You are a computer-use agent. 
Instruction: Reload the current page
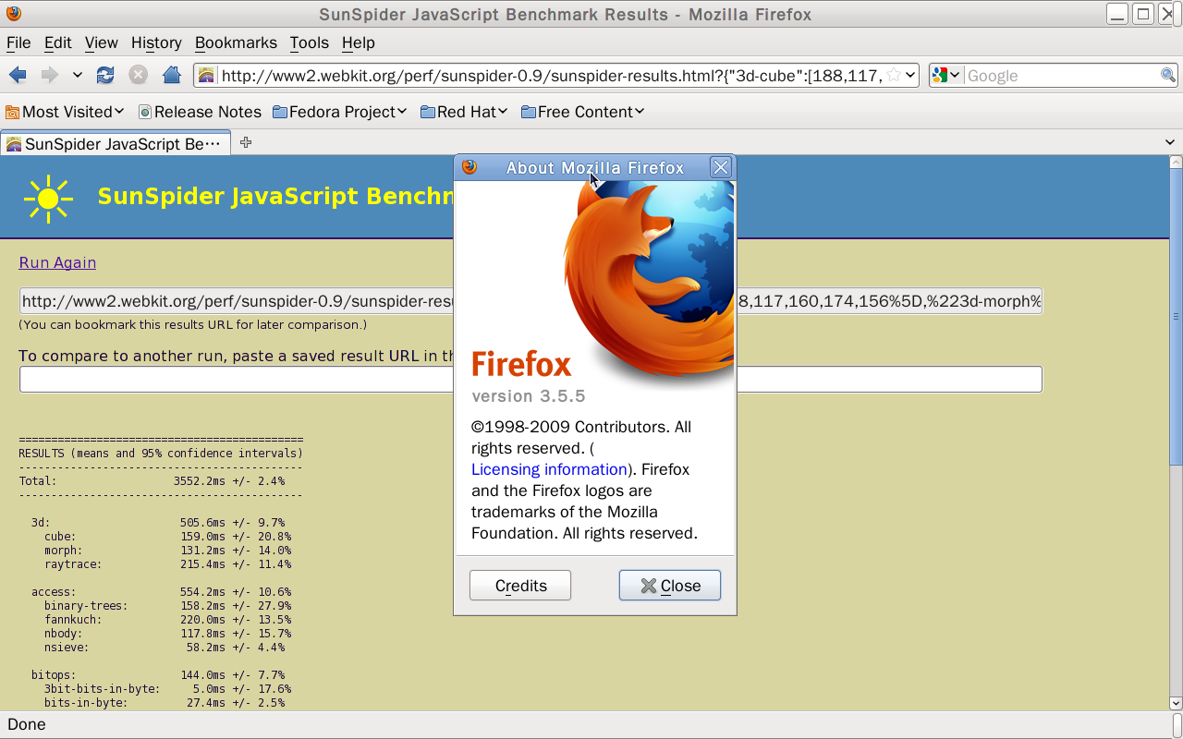[105, 76]
